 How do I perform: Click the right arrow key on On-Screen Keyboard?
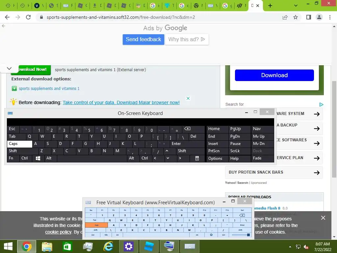coord(180,158)
